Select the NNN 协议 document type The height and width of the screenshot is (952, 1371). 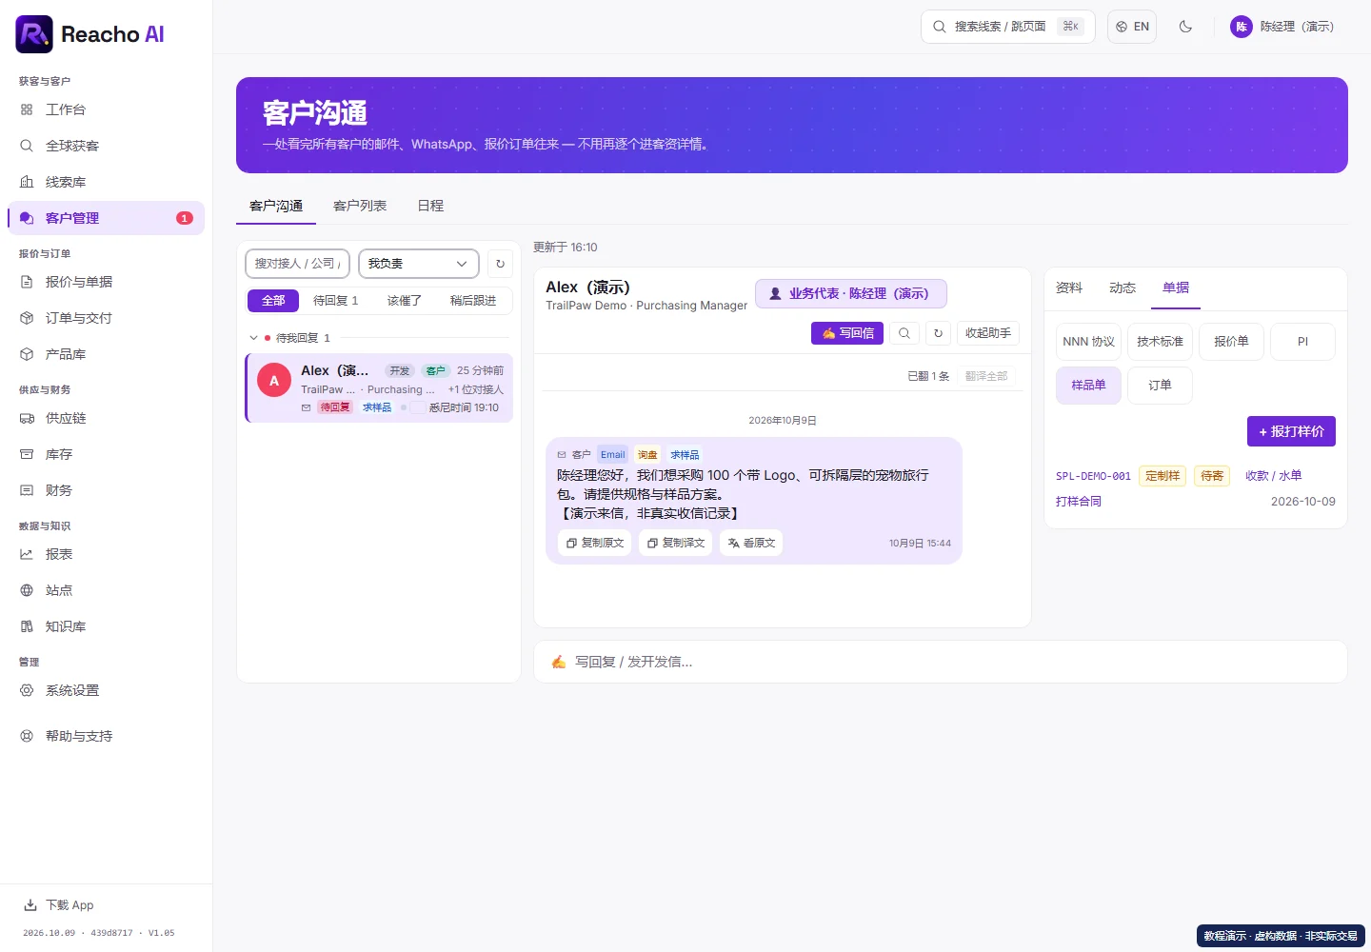point(1088,342)
